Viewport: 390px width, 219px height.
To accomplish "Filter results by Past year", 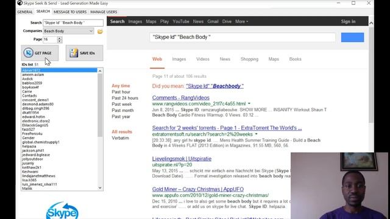I will coord(121,116).
